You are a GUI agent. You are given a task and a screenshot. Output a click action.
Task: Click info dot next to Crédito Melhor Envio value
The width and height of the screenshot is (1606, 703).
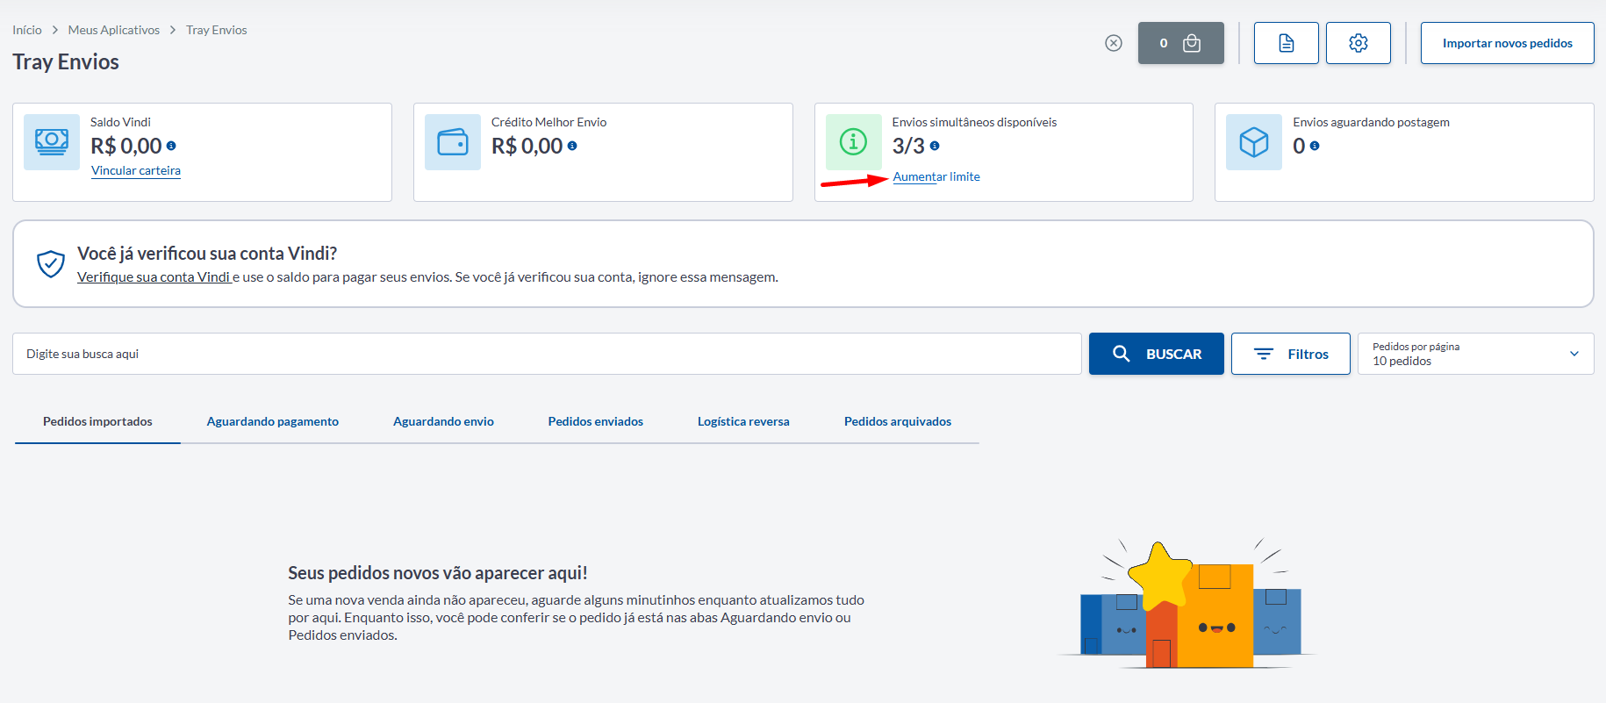pos(572,147)
